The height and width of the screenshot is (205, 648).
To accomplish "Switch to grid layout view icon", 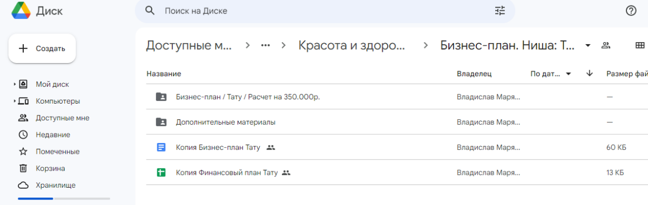I will coord(640,45).
